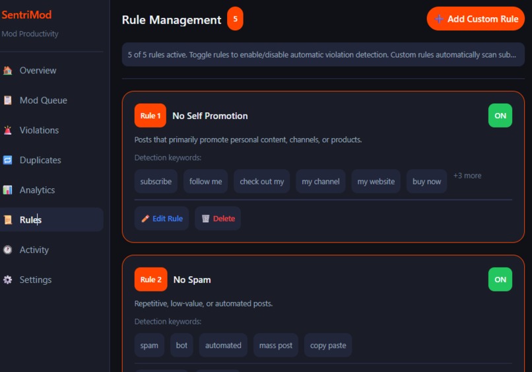Click 'Detection keywords:' label in Rule 2
Viewport: 532px width, 372px height.
pyautogui.click(x=168, y=321)
